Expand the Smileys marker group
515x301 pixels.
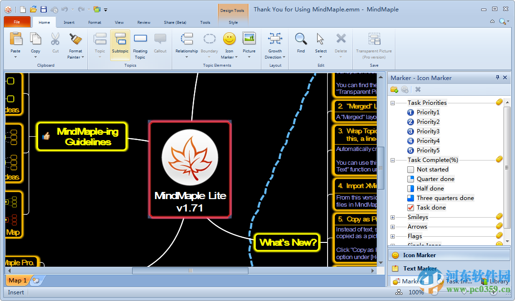pos(392,217)
